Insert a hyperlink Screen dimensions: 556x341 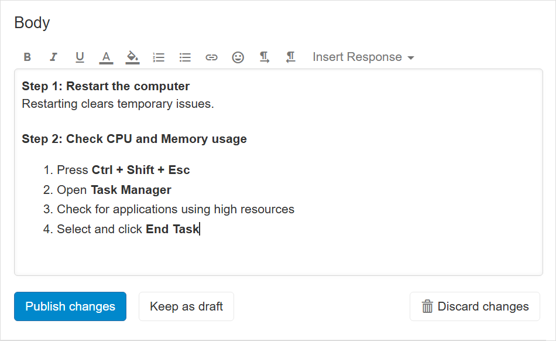click(211, 57)
